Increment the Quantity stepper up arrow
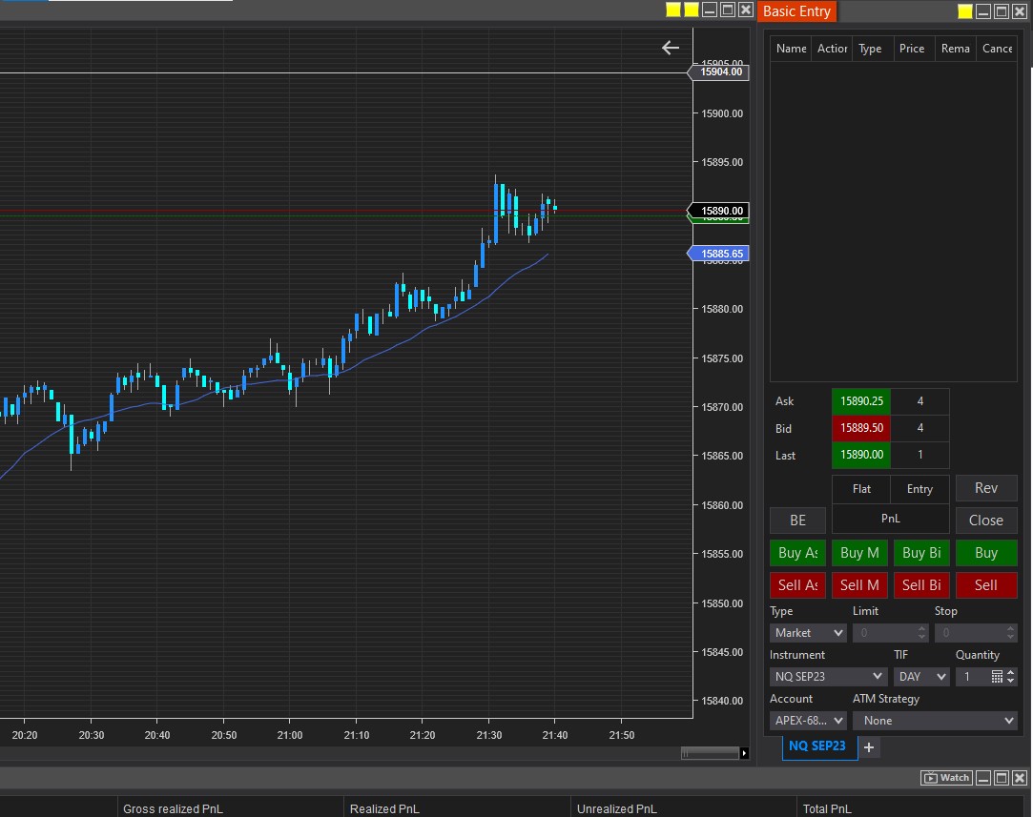1033x817 pixels. point(1011,672)
